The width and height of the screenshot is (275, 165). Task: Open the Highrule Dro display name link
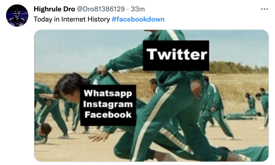(54, 9)
